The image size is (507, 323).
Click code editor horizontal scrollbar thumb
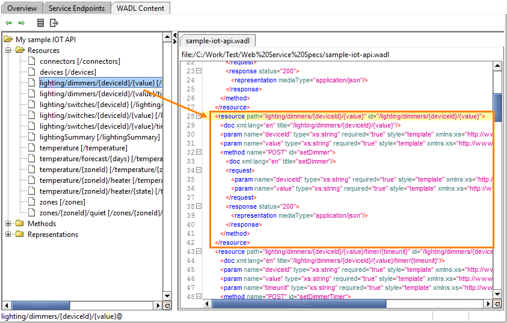[299, 304]
